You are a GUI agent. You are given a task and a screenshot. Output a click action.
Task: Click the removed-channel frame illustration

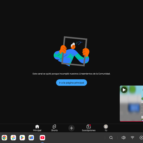[x=71, y=51]
